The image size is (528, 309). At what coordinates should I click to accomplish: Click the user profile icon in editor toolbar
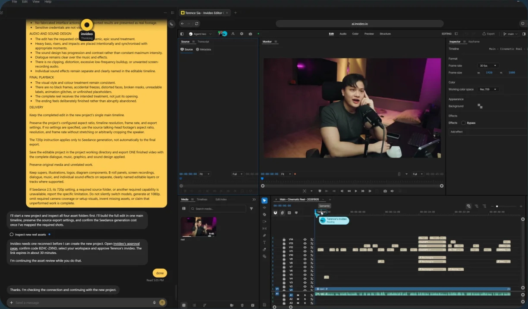[x=233, y=34]
